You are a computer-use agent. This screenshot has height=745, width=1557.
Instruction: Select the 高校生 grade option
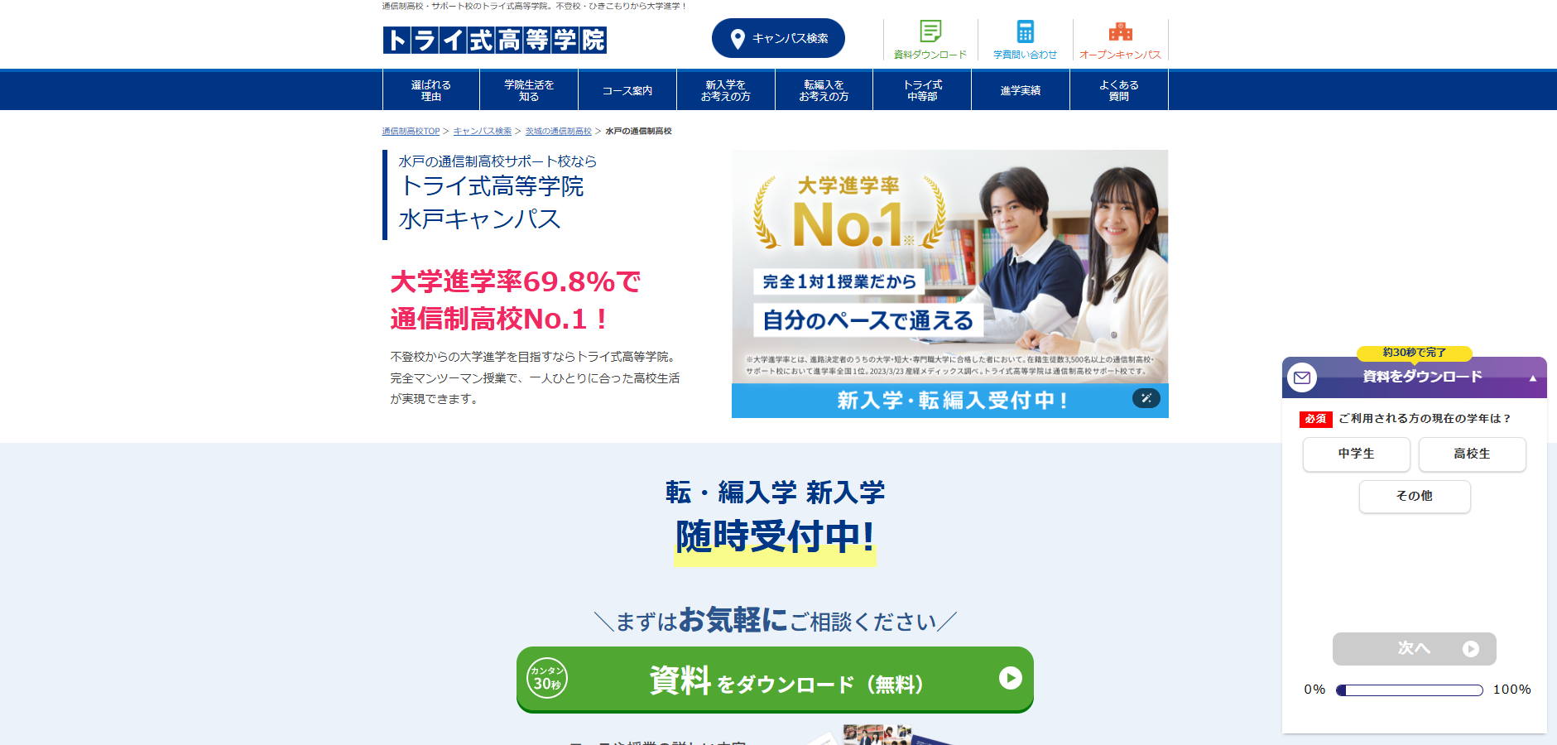(x=1472, y=454)
